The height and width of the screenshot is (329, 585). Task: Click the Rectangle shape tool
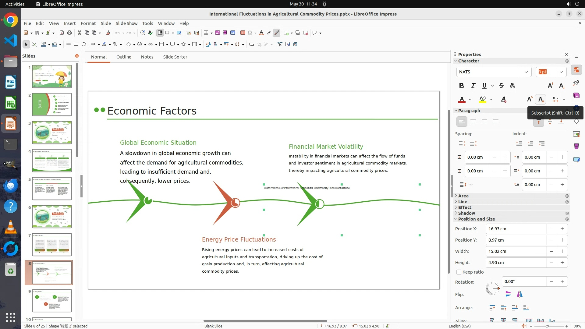76,44
